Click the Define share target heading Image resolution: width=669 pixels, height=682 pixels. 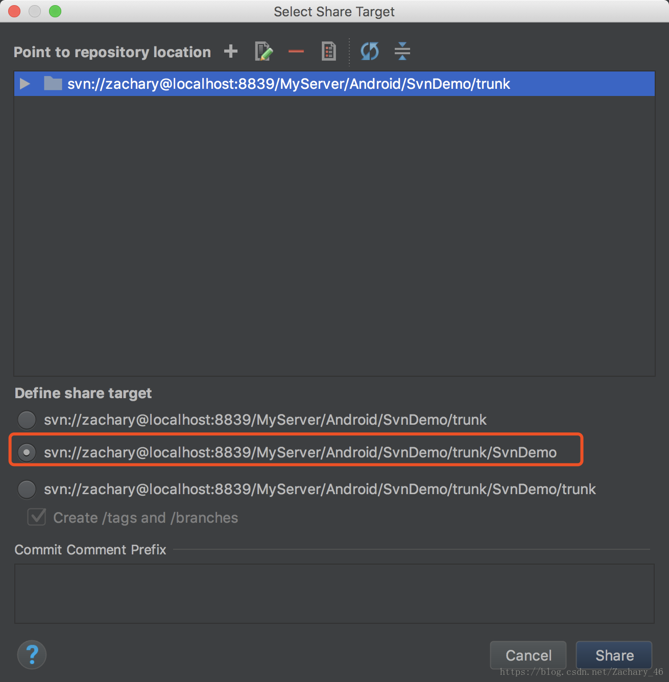click(x=83, y=393)
